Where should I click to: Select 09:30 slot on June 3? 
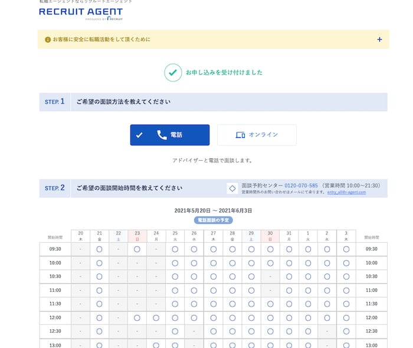tap(346, 249)
